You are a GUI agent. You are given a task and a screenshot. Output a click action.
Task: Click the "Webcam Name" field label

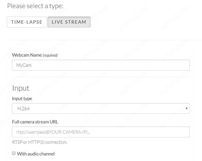(27, 55)
